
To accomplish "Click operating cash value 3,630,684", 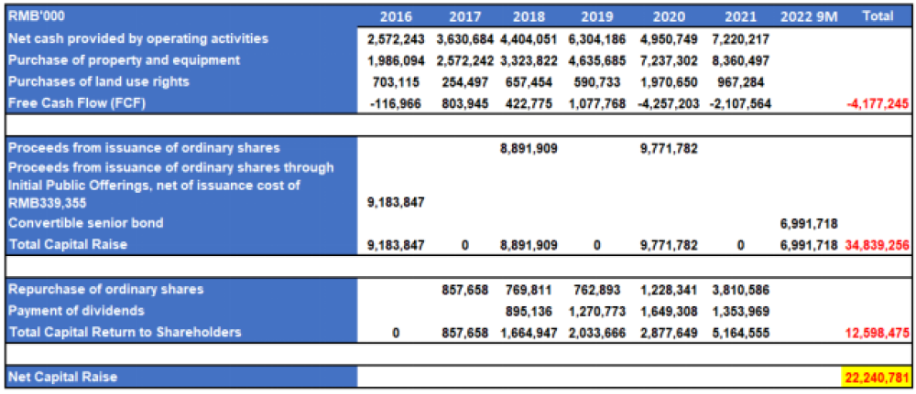I will (x=465, y=38).
